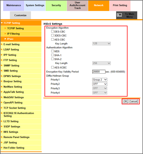Click the arrow icon beside Hot Folder Setting

tap(2, 148)
